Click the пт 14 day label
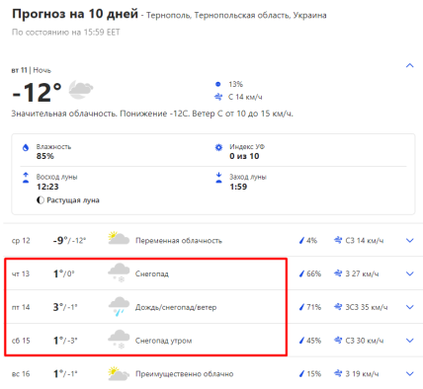423x389 pixels. [21, 307]
